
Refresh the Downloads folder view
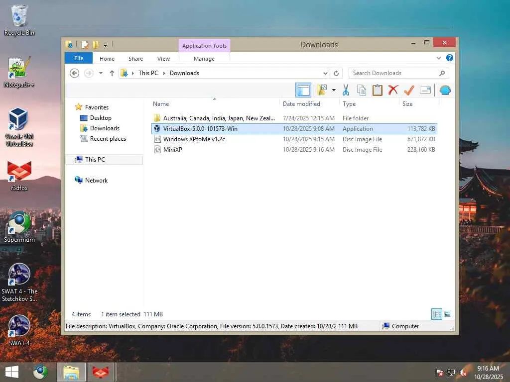click(x=336, y=73)
